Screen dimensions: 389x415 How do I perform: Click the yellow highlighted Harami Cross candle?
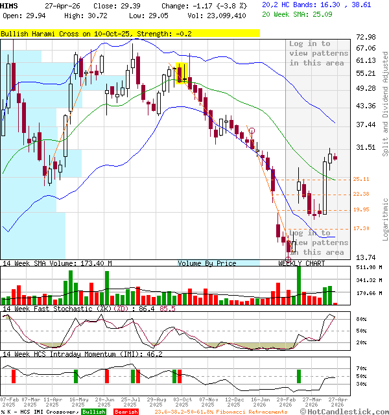point(182,73)
